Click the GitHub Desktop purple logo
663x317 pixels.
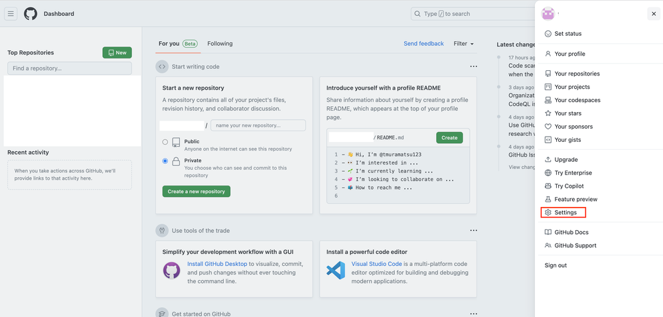[172, 271]
